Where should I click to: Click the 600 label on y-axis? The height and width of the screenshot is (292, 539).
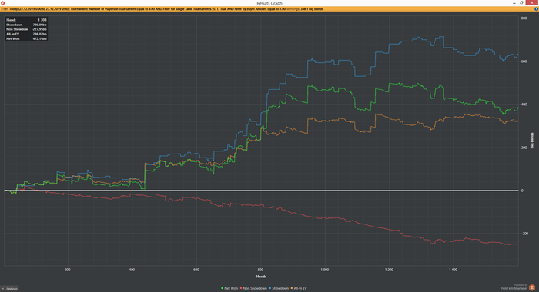tap(524, 61)
